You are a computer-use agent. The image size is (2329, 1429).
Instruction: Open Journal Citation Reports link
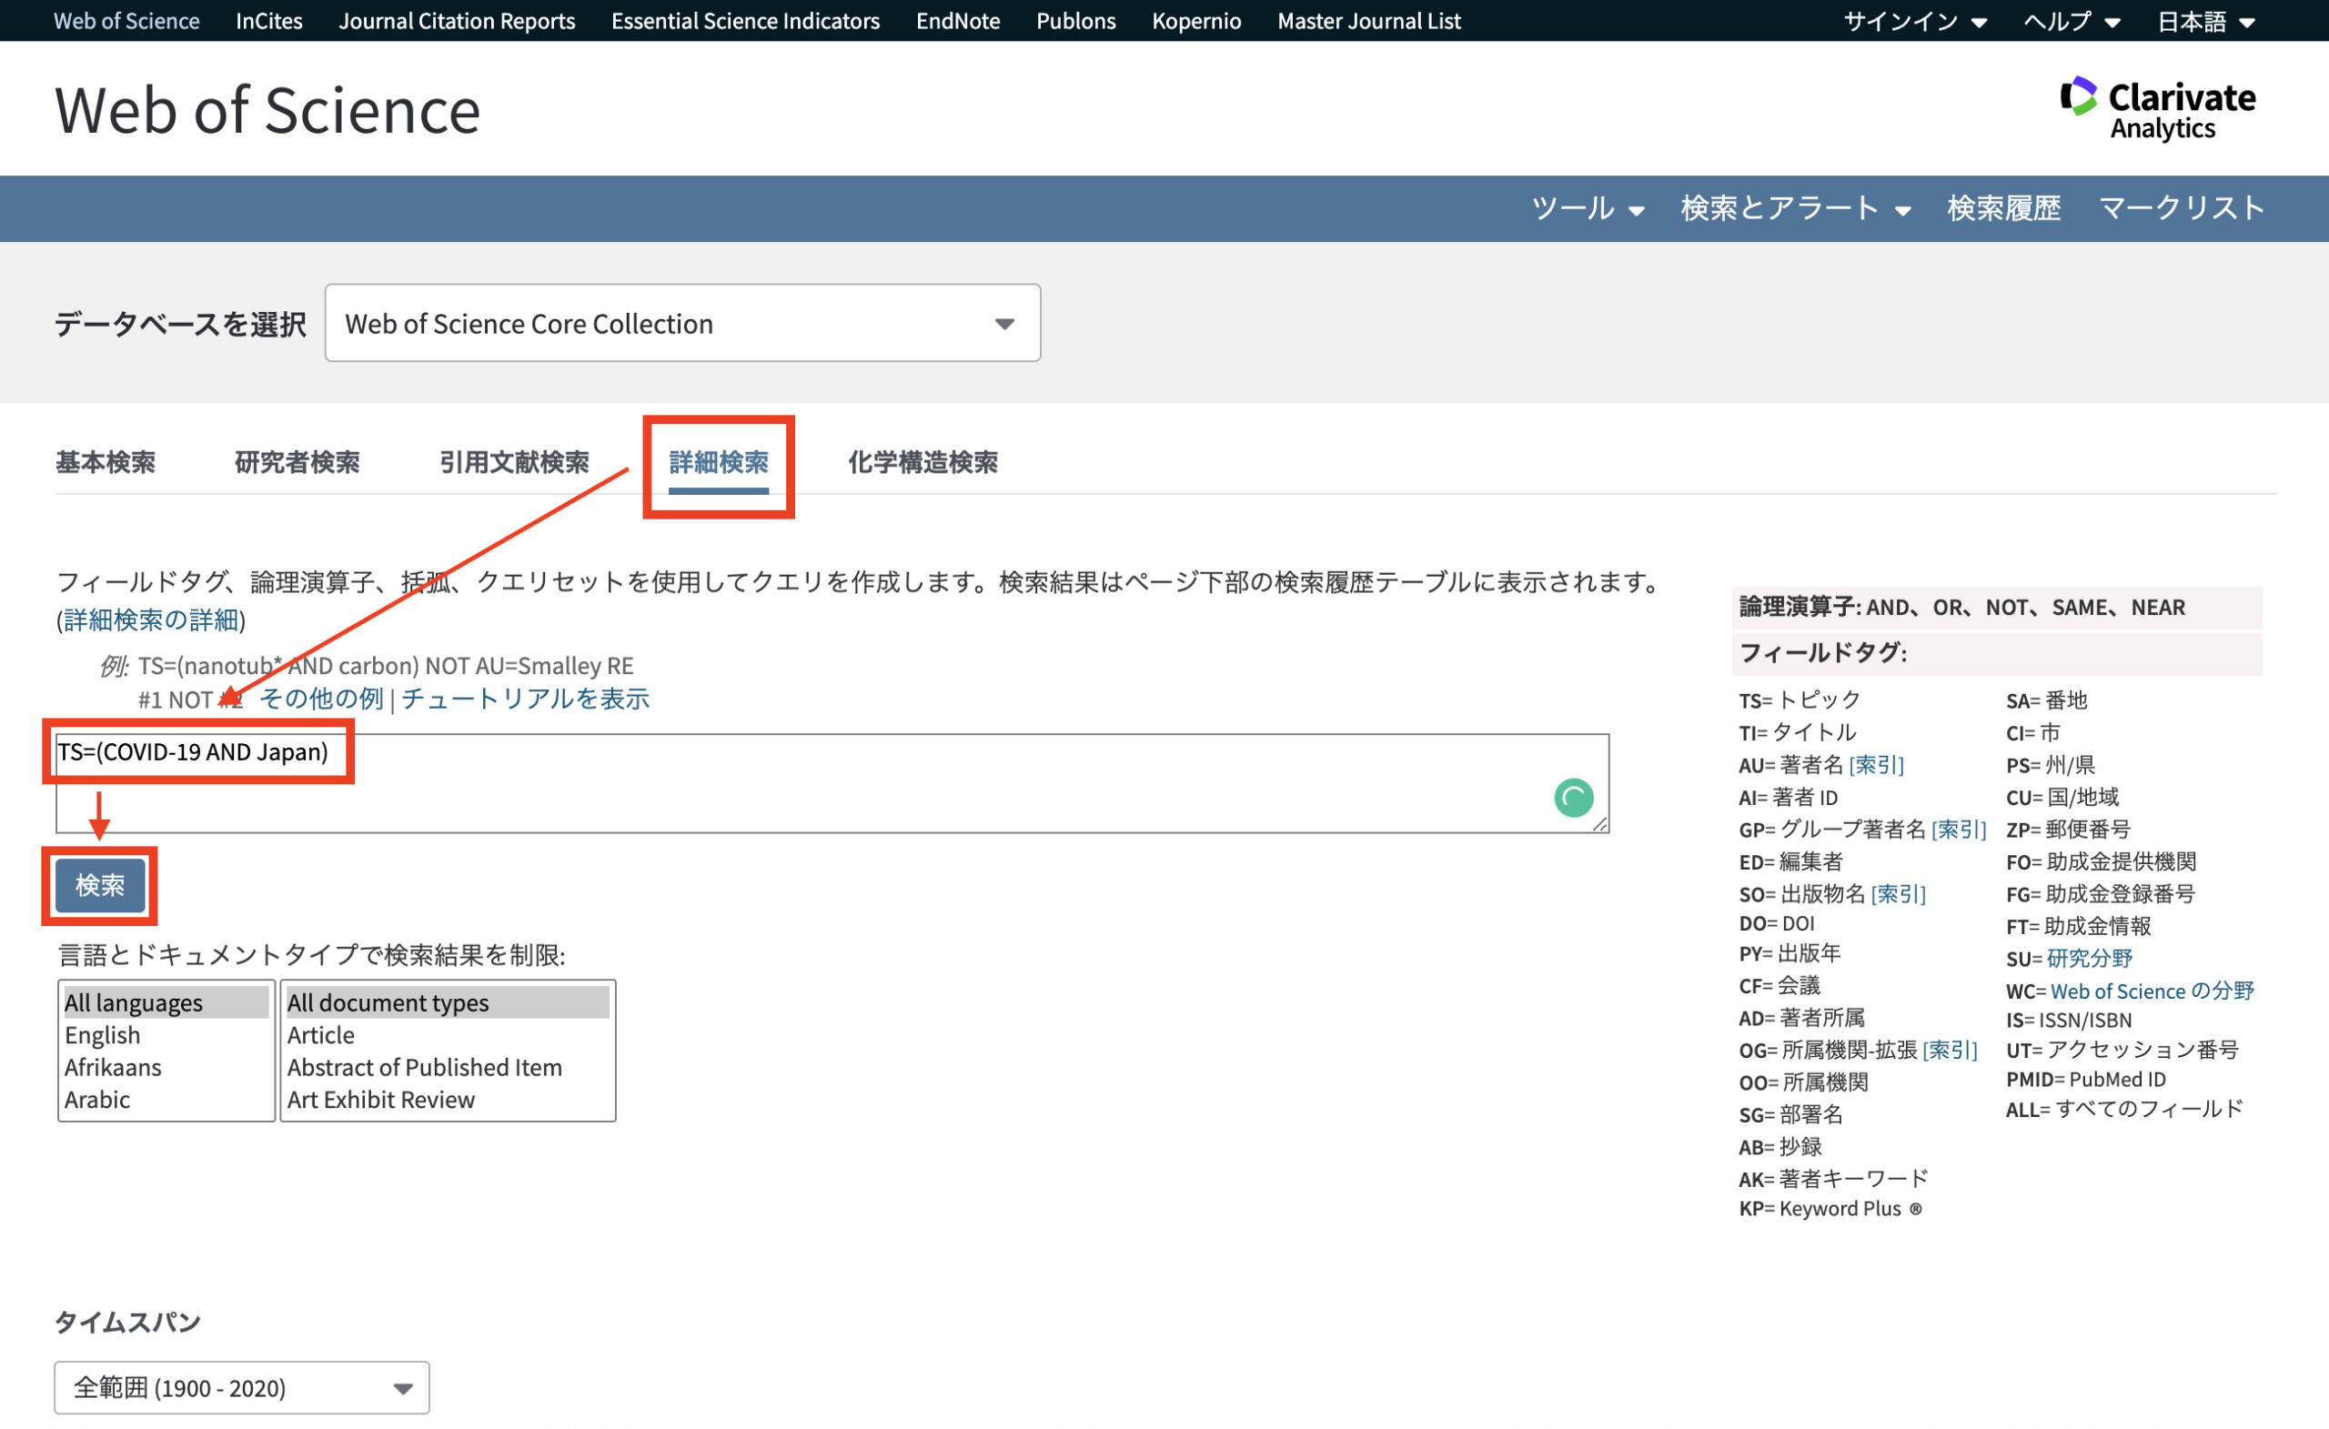point(457,21)
